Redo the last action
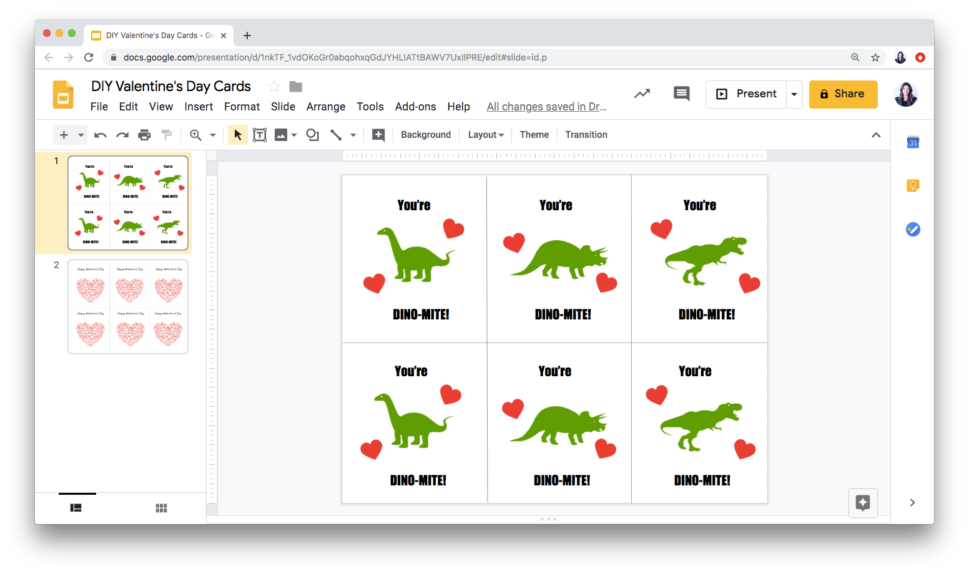The image size is (969, 574). tap(122, 135)
